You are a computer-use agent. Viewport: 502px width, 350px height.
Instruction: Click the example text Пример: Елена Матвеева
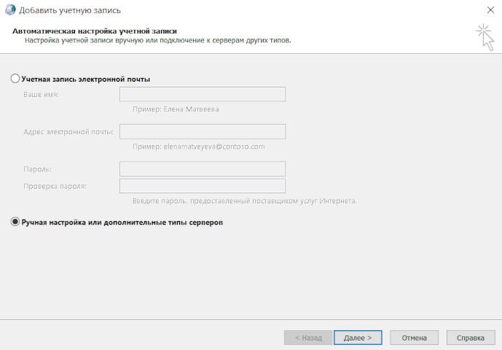176,109
